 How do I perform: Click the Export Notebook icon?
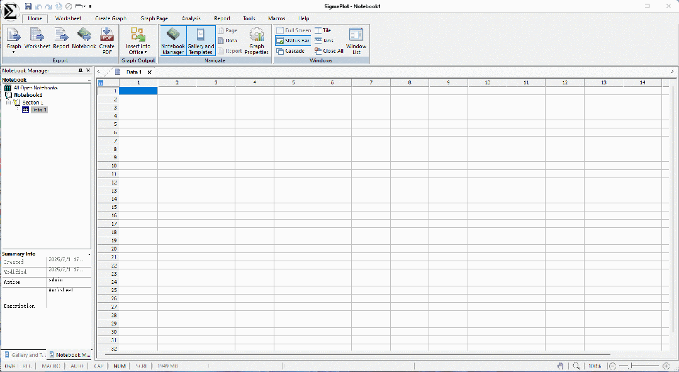[x=84, y=38]
